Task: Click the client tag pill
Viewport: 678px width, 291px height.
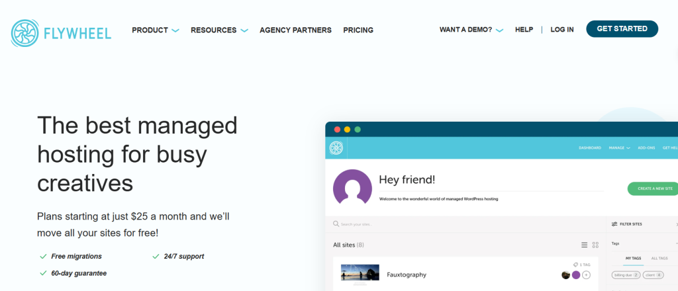Action: point(653,274)
